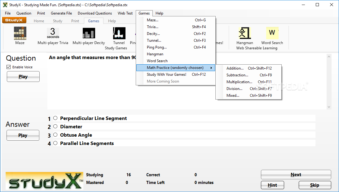Go to the Next question

click(x=296, y=174)
